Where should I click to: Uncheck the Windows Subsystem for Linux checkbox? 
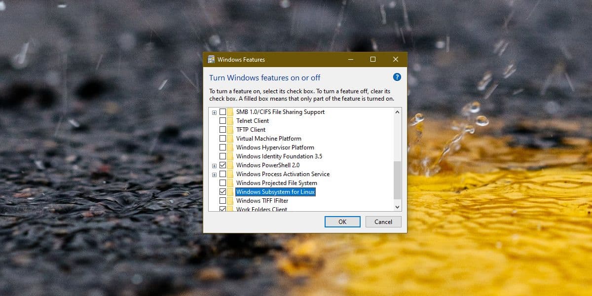pyautogui.click(x=222, y=192)
